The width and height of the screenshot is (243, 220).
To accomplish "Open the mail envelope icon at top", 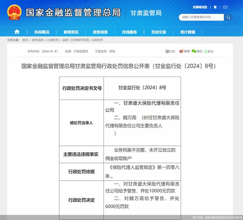I will click(x=226, y=7).
